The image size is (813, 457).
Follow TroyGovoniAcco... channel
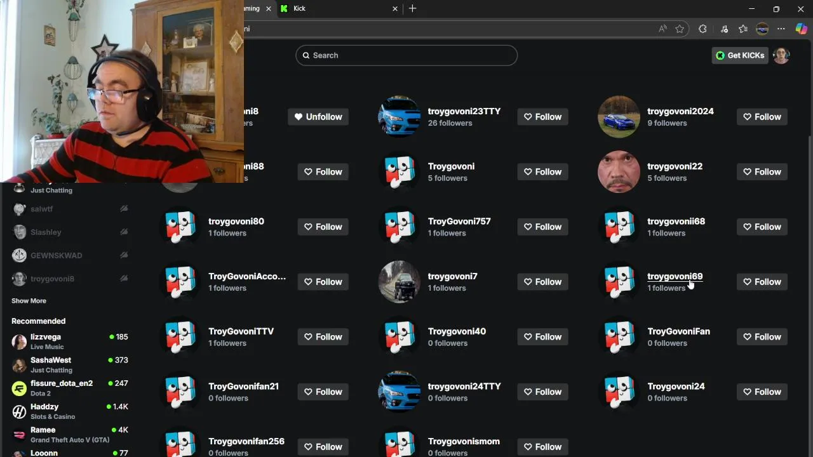[323, 282]
